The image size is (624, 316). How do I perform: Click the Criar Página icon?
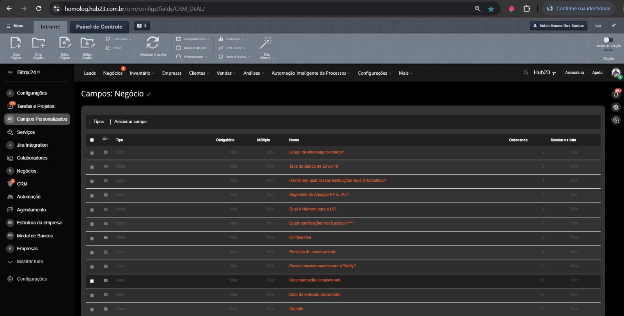pyautogui.click(x=16, y=43)
